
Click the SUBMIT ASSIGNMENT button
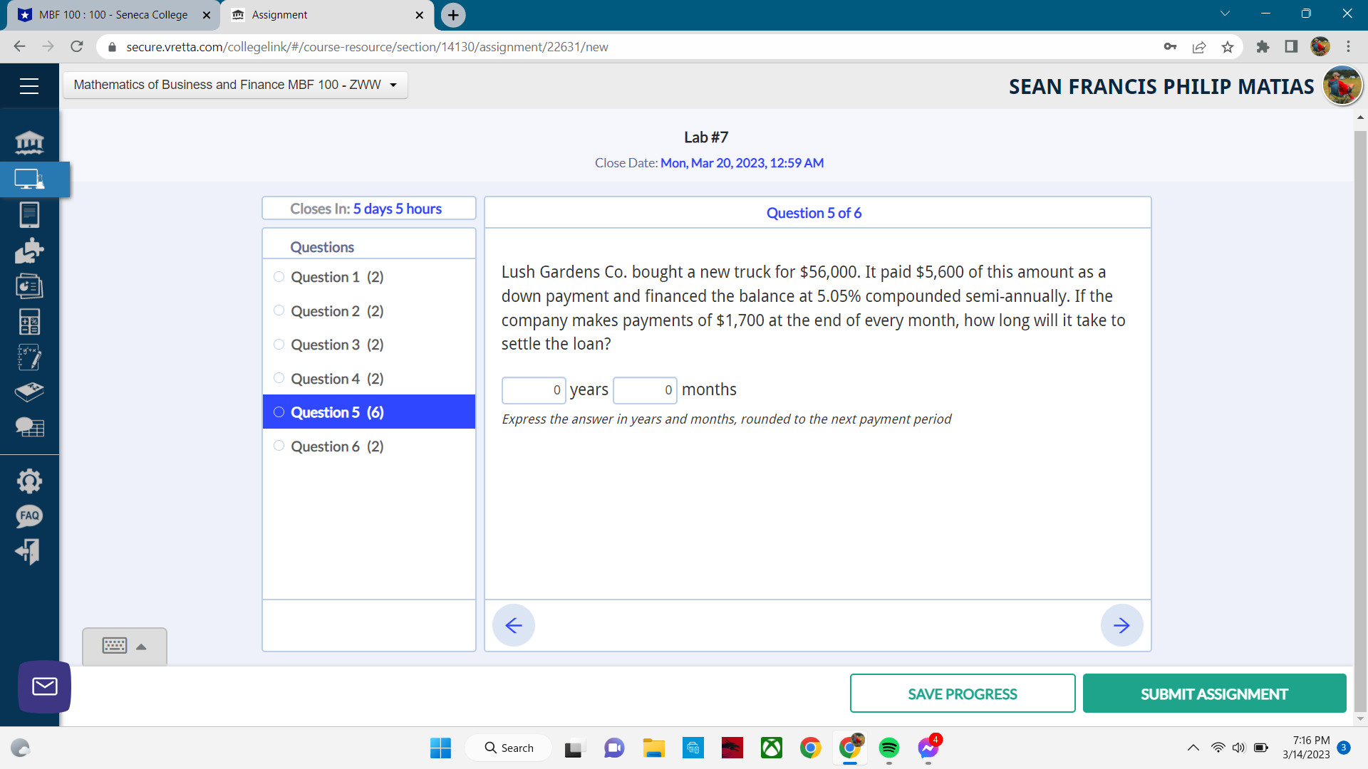[1214, 694]
